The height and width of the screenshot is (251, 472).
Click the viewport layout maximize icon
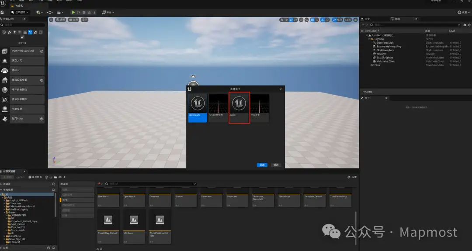click(x=355, y=20)
